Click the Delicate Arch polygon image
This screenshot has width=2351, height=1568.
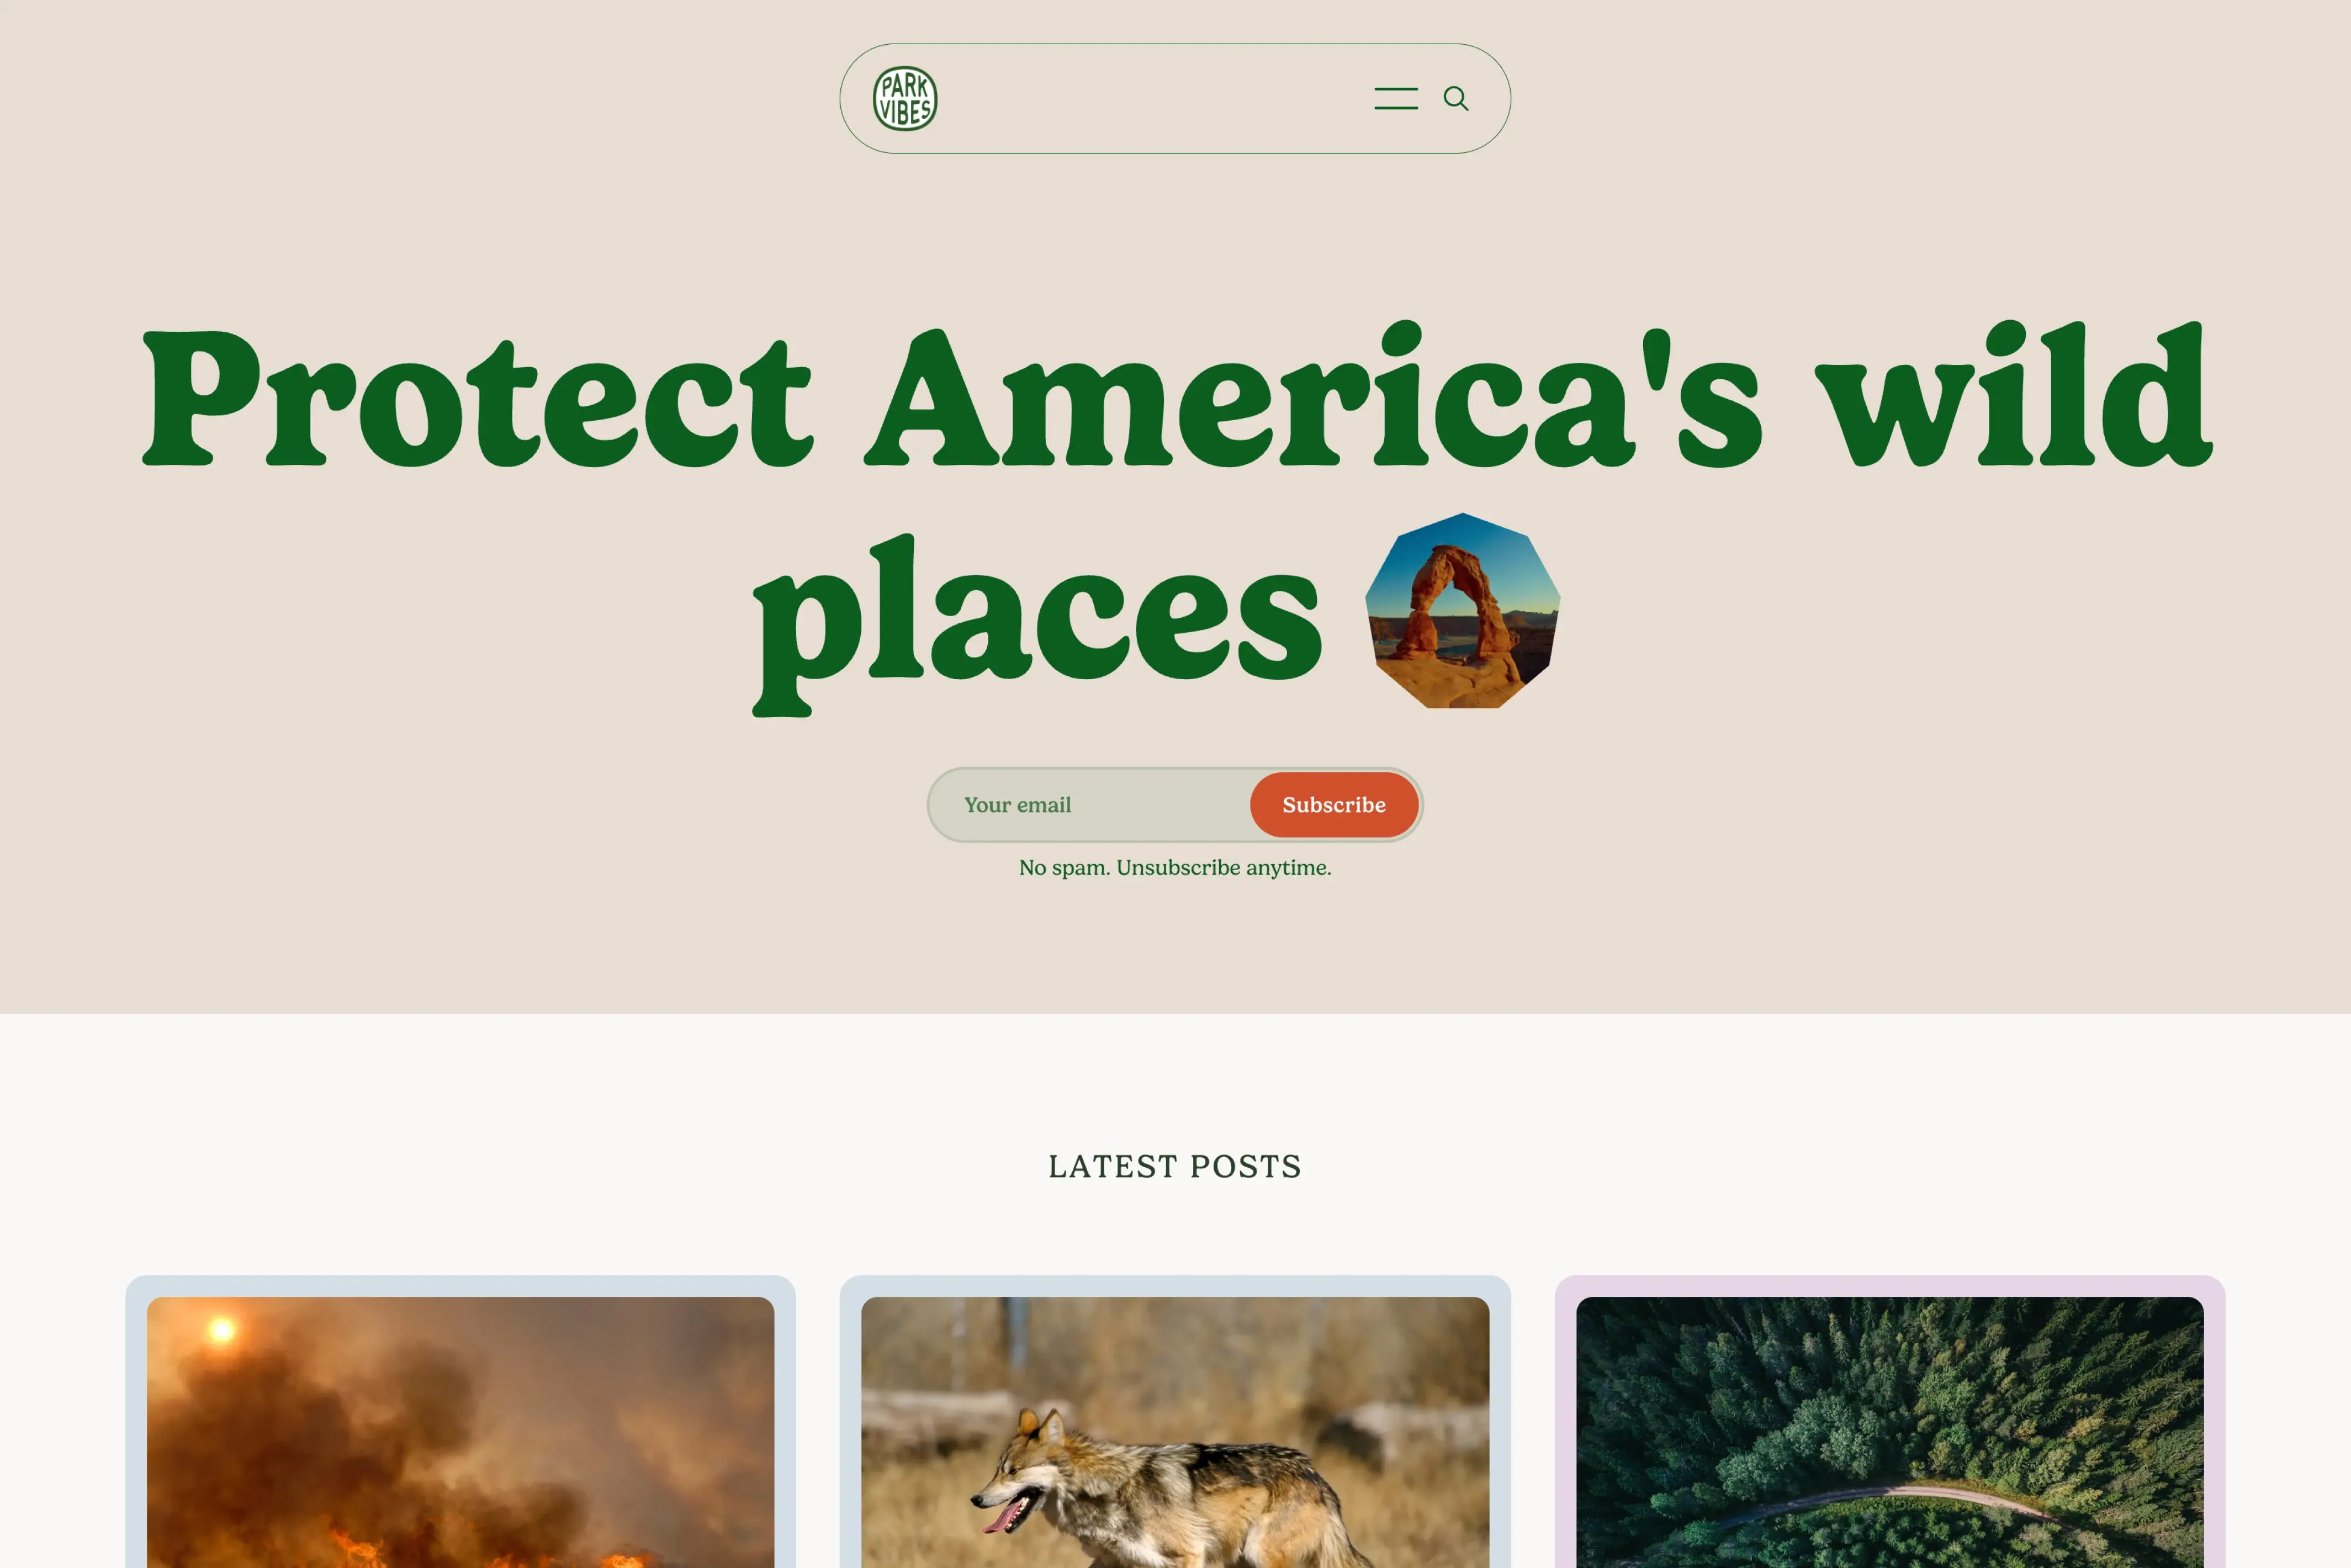pyautogui.click(x=1462, y=610)
